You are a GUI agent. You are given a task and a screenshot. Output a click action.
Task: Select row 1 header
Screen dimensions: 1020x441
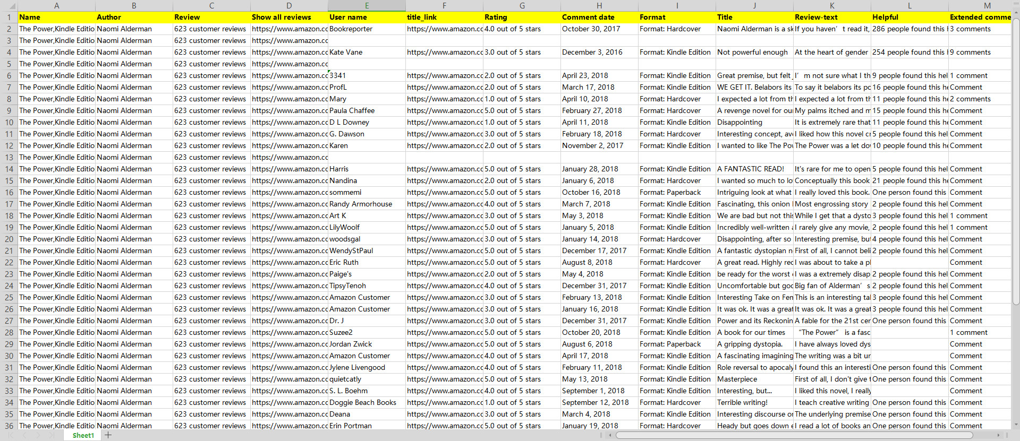pyautogui.click(x=8, y=17)
